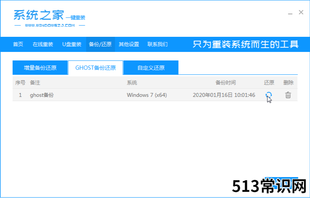Screen dimensions: 310x198
Task: Select the ghost备份 row note
Action: pyautogui.click(x=42, y=95)
